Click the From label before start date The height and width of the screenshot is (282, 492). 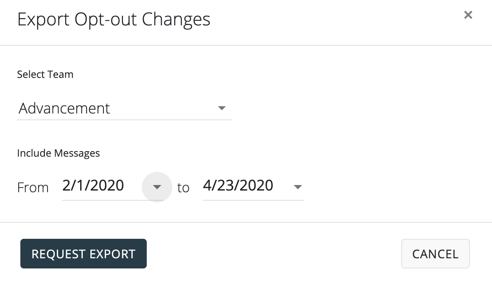tap(33, 187)
